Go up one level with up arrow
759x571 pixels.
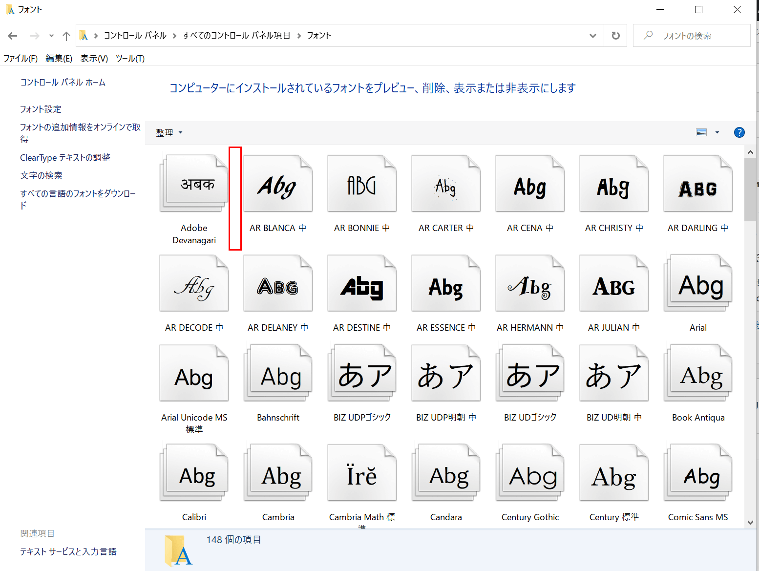[66, 36]
